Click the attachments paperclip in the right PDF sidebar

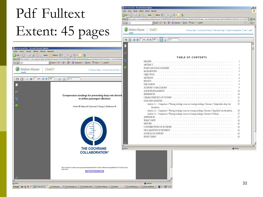(125, 143)
